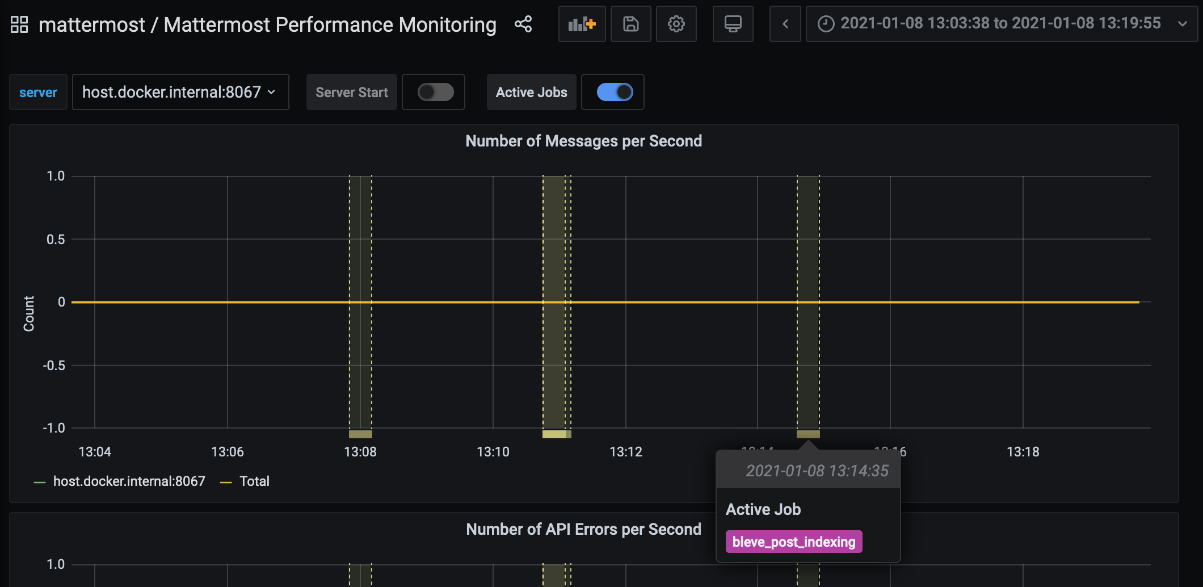The image size is (1203, 587).
Task: Open the time picker clock icon
Action: coord(826,24)
